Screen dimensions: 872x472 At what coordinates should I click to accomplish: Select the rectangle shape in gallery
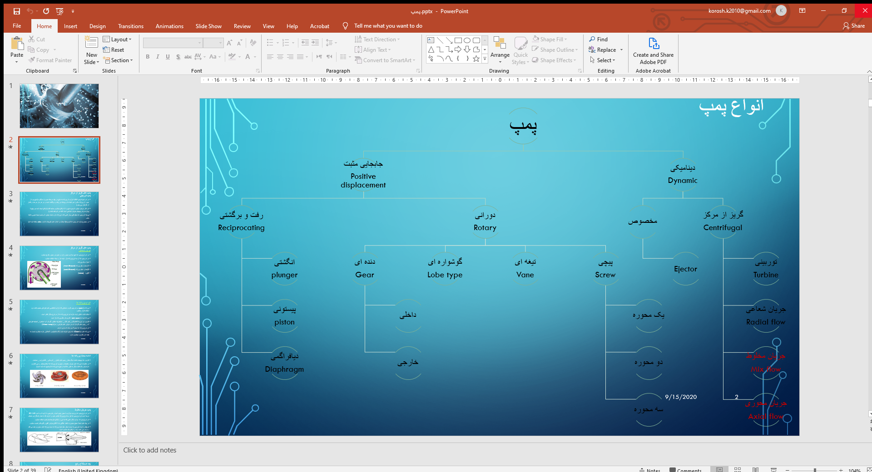pos(458,40)
